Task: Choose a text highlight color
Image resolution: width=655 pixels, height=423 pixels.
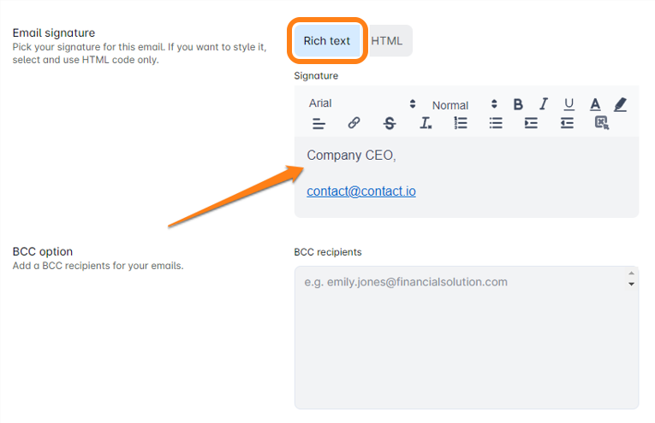Action: (x=621, y=104)
